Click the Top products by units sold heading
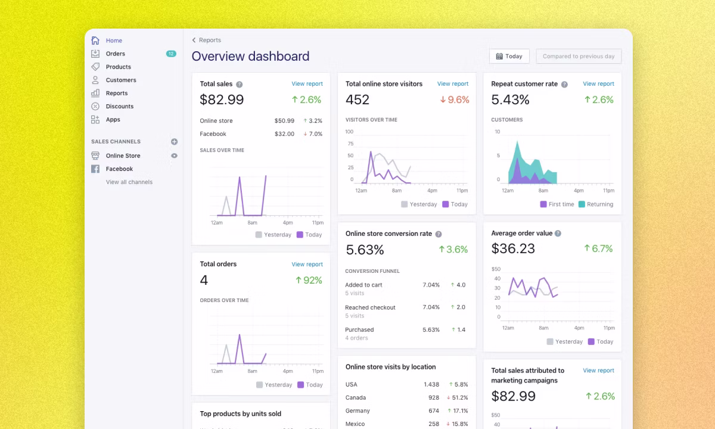Image resolution: width=715 pixels, height=429 pixels. click(x=240, y=414)
